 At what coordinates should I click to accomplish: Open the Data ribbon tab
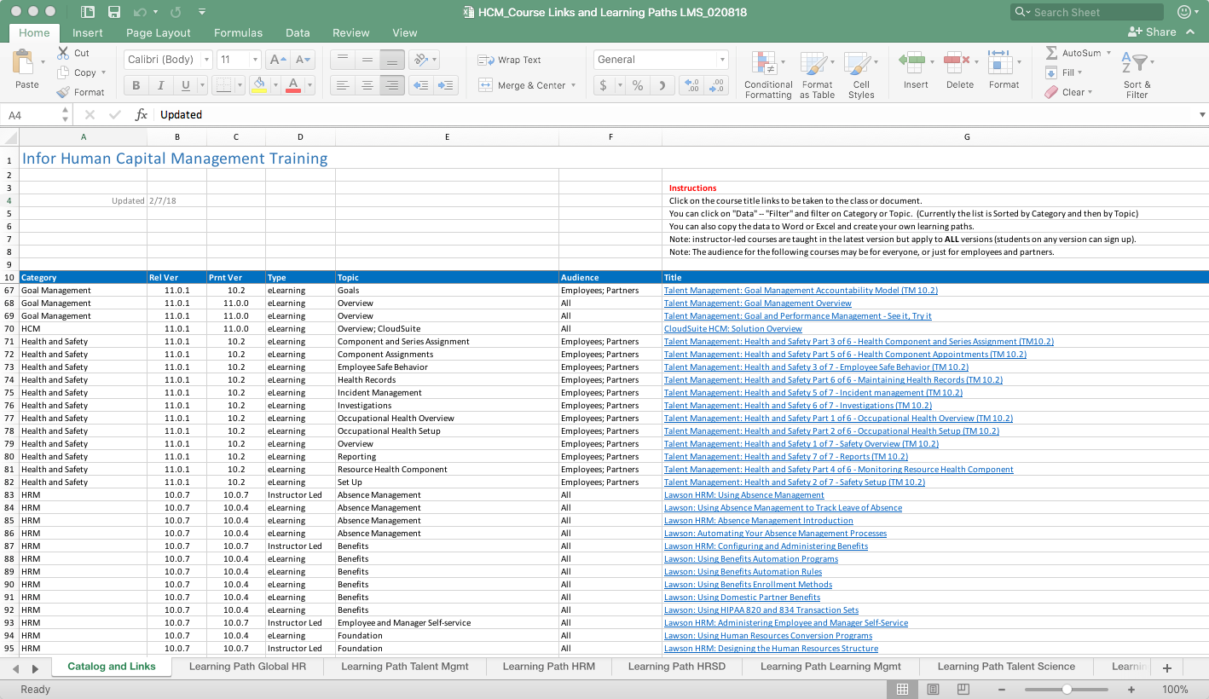298,32
